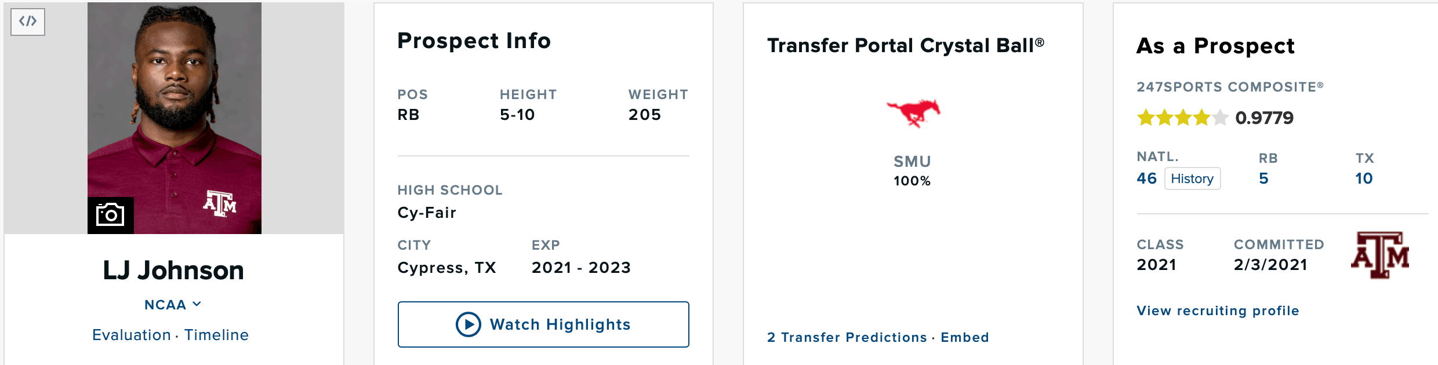Screen dimensions: 1438x365
Task: Click the play circle icon in Watch Highlights
Action: 469,324
